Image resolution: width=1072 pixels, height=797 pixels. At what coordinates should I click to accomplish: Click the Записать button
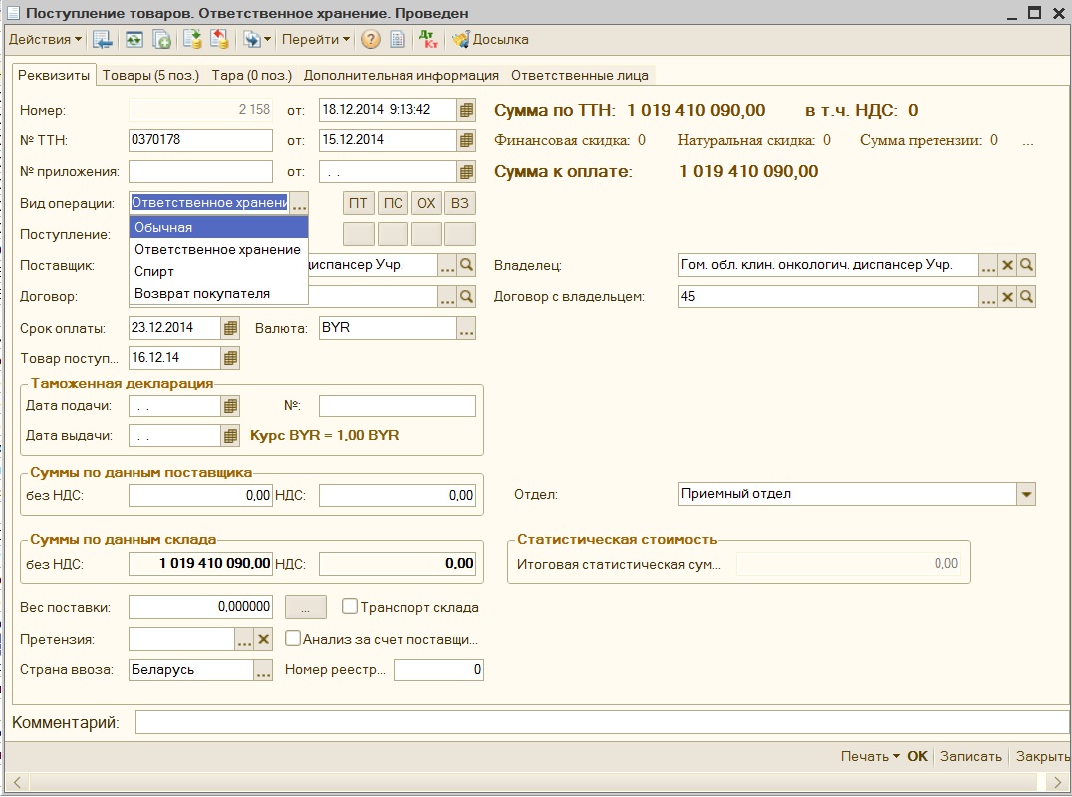click(x=970, y=756)
